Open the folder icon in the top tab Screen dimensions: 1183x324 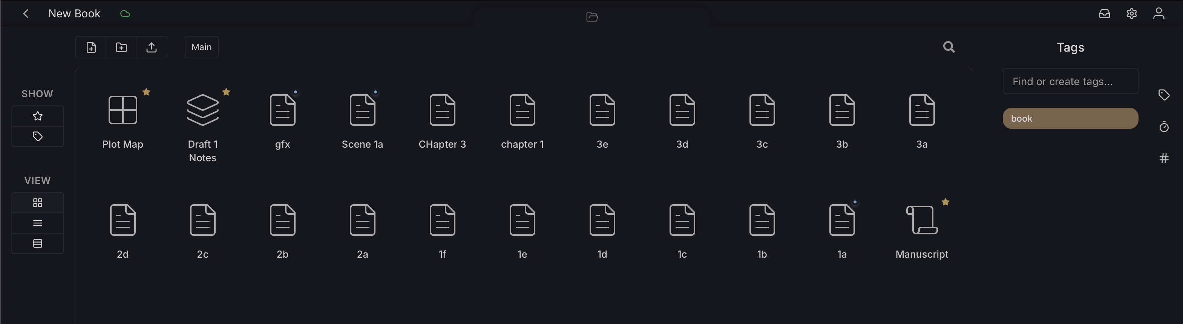pos(592,17)
